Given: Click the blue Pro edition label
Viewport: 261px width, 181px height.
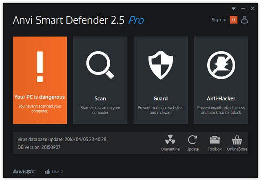Looking at the screenshot, I should coord(136,20).
